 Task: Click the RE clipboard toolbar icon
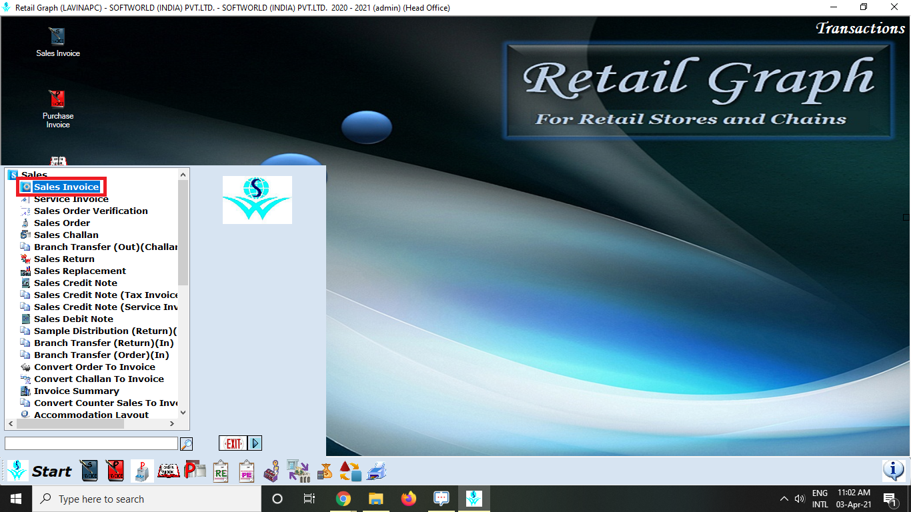[221, 471]
